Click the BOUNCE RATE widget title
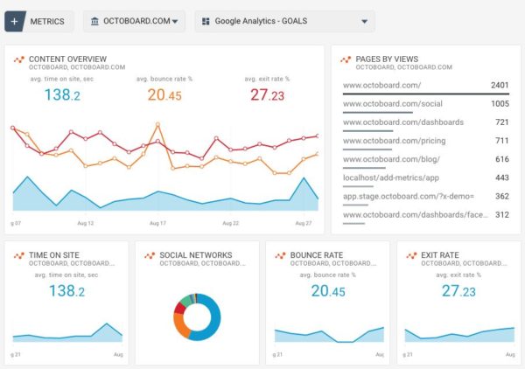The image size is (525, 369). [x=317, y=255]
